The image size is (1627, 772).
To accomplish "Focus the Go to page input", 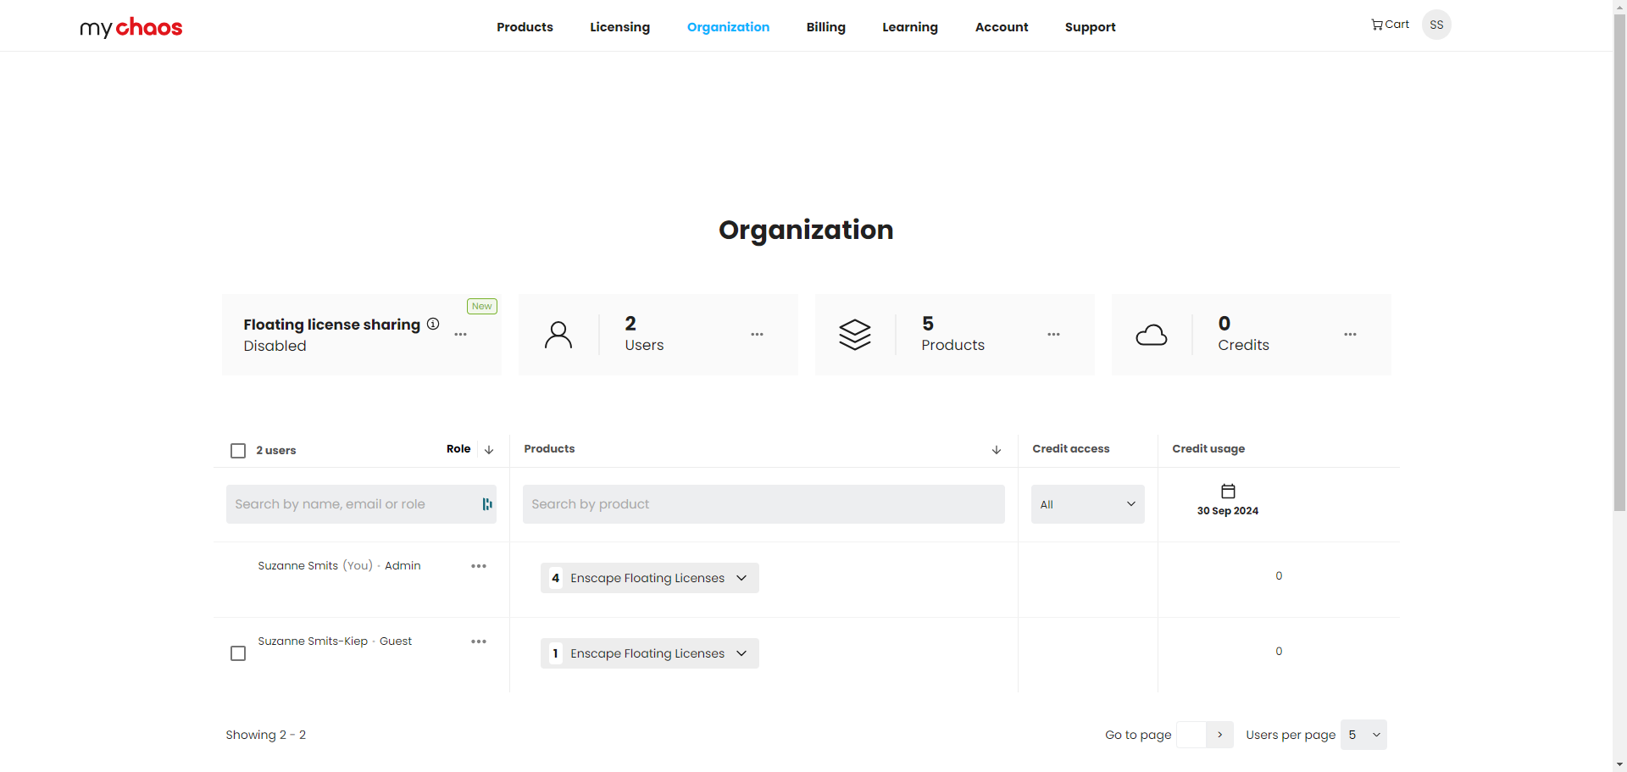I will pos(1191,735).
